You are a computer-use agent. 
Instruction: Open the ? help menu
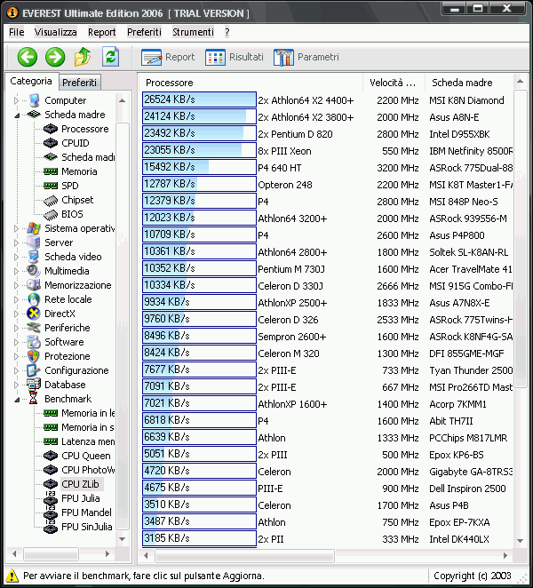point(227,32)
